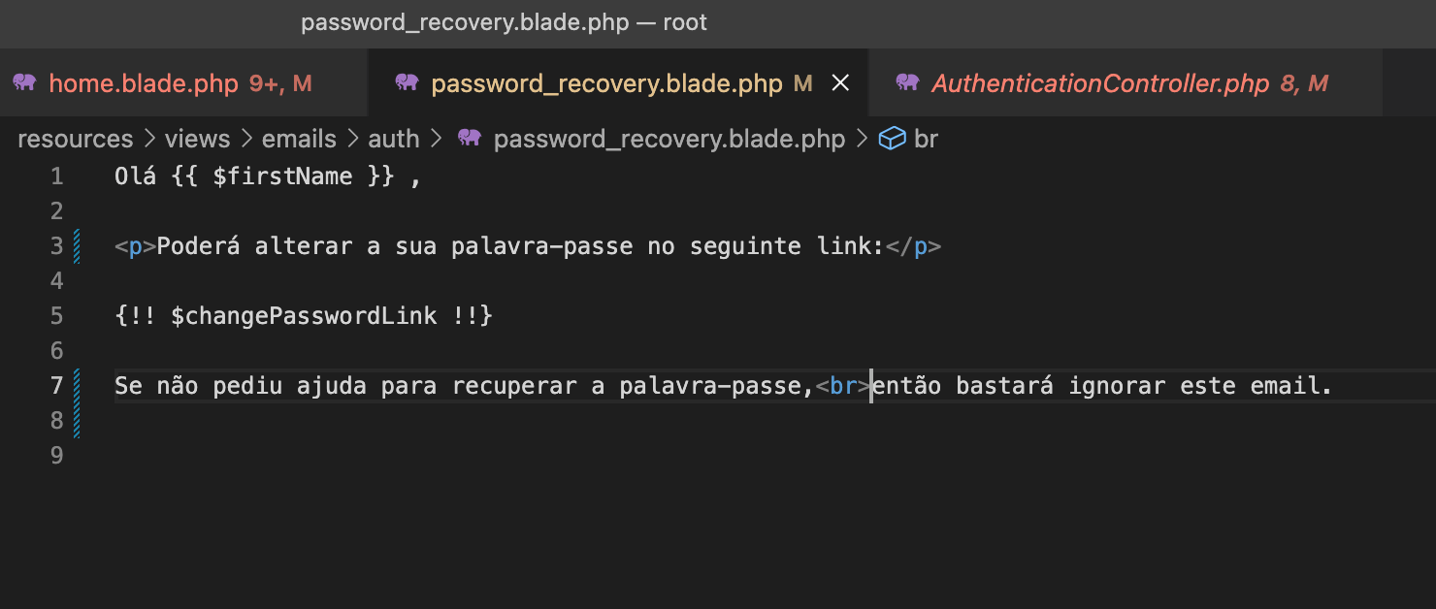Click the br label in the breadcrumb
This screenshot has width=1436, height=609.
pos(926,138)
